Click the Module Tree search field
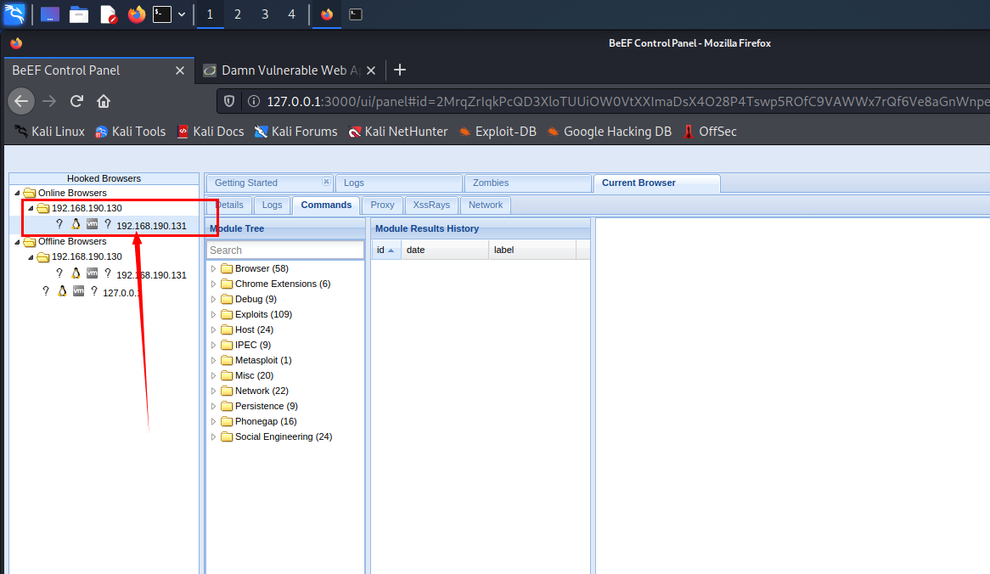 284,250
